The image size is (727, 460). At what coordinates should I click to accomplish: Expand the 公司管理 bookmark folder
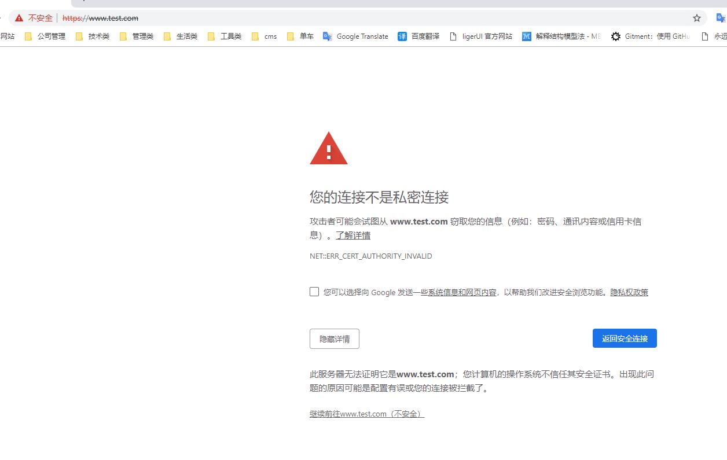pyautogui.click(x=45, y=36)
